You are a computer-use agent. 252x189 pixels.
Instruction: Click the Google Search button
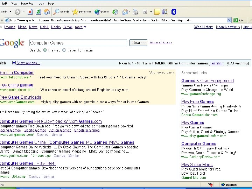click(x=138, y=43)
